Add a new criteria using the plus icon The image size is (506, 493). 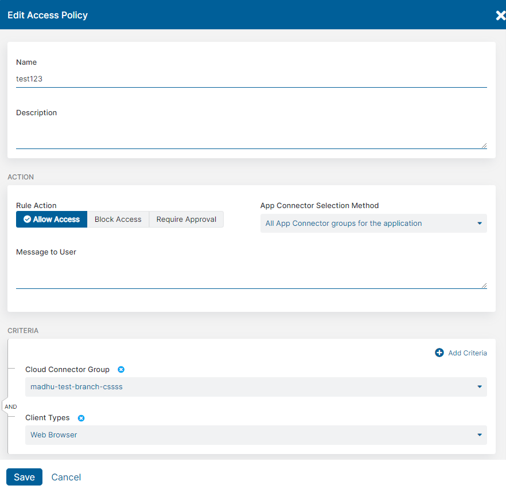[439, 353]
